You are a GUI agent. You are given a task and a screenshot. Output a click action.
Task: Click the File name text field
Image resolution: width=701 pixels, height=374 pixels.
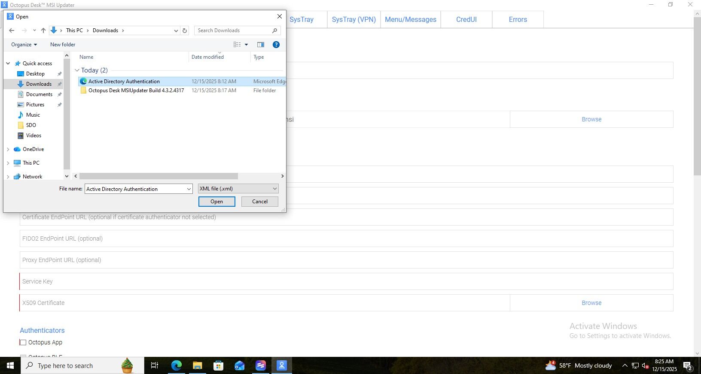pos(135,189)
